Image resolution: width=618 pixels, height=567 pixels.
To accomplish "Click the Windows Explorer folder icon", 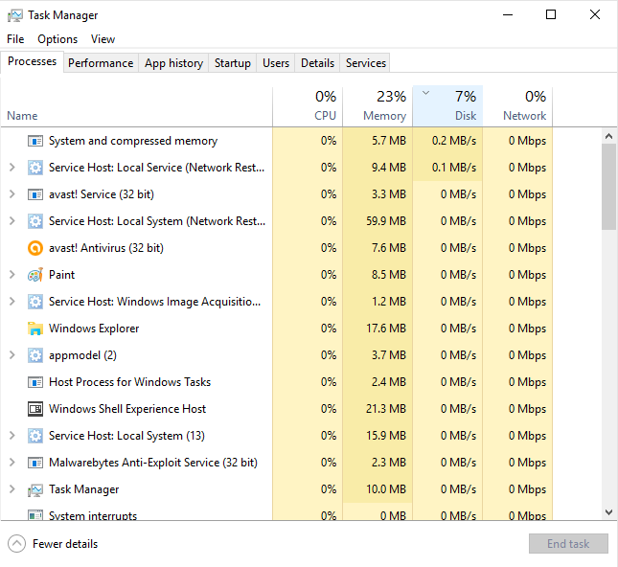I will point(35,329).
